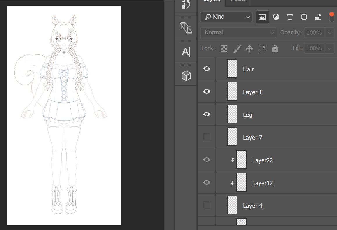Select the Leg layer thumbnail
This screenshot has height=230, width=337.
pos(232,114)
